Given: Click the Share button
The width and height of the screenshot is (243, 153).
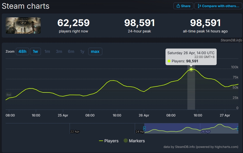Looking at the screenshot, I should pos(183,6).
